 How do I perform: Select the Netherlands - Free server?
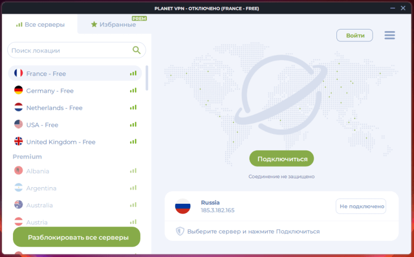click(54, 108)
